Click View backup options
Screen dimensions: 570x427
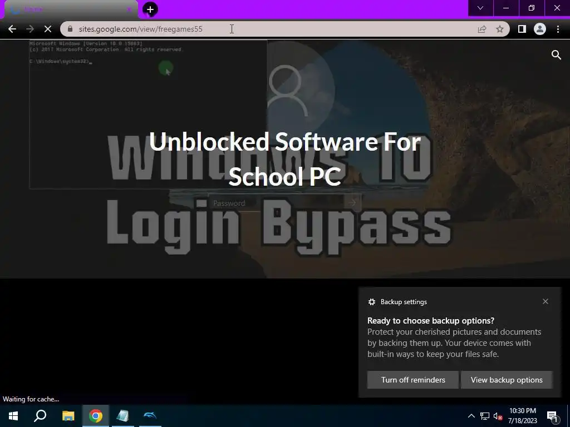pos(507,380)
